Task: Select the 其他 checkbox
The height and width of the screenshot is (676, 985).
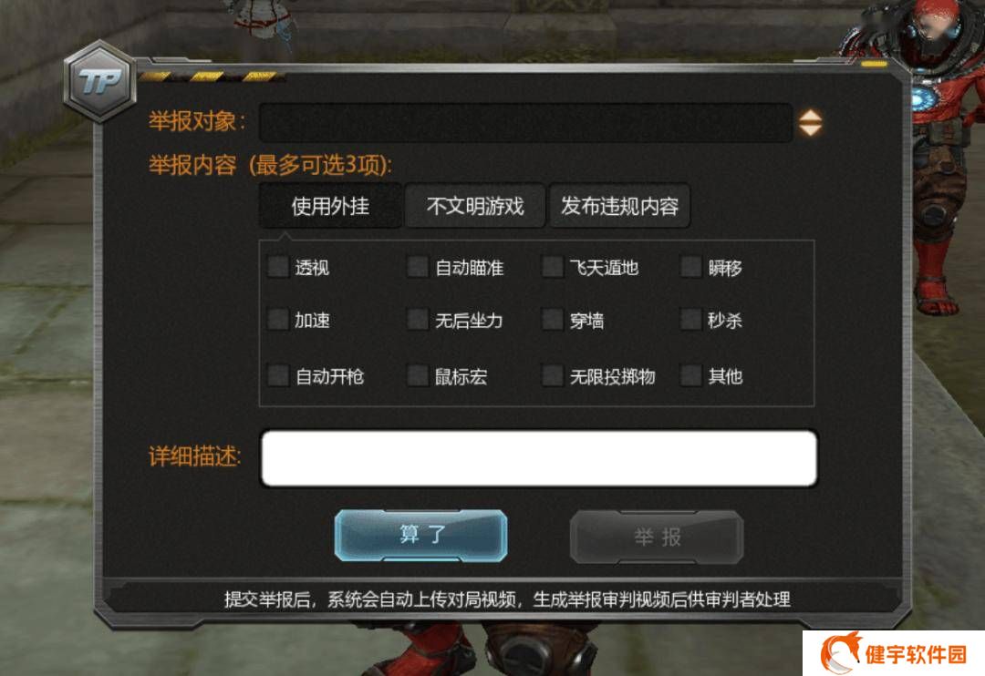Action: (691, 376)
